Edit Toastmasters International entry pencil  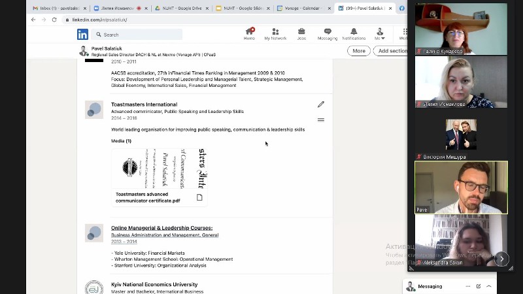(321, 105)
